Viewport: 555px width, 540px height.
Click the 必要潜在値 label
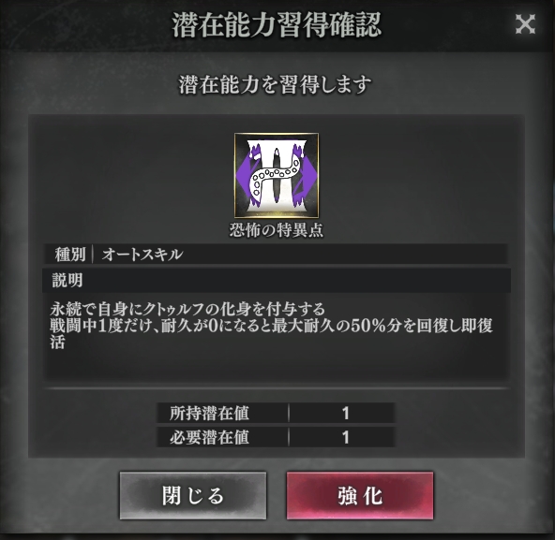click(209, 437)
